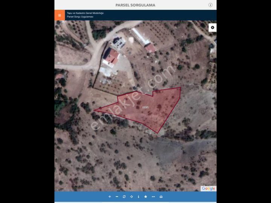Click the small red-roofed building near top right
The image size is (271, 203).
click(x=150, y=48)
